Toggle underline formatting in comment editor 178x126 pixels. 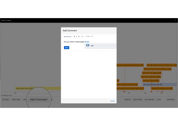(79, 36)
